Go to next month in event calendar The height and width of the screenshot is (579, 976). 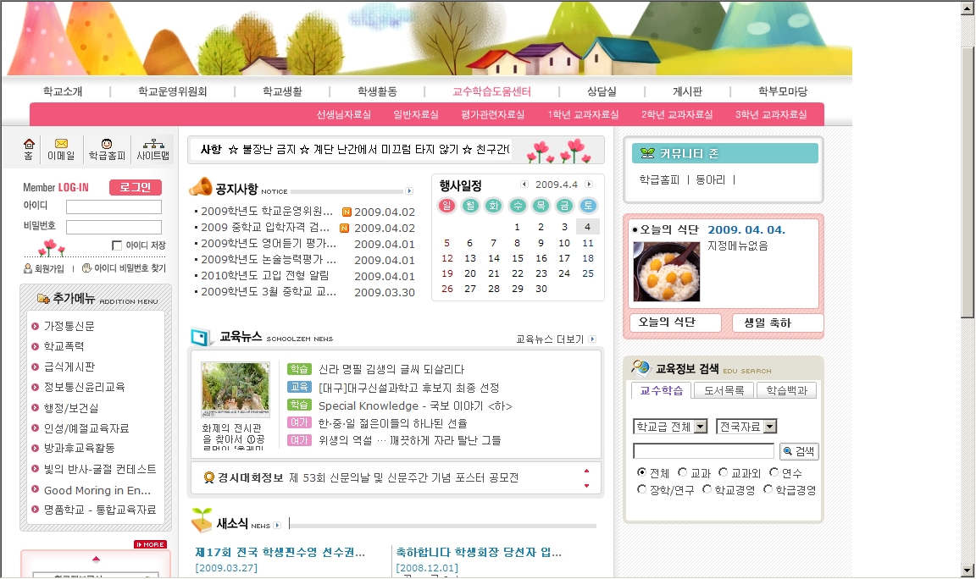tap(589, 185)
